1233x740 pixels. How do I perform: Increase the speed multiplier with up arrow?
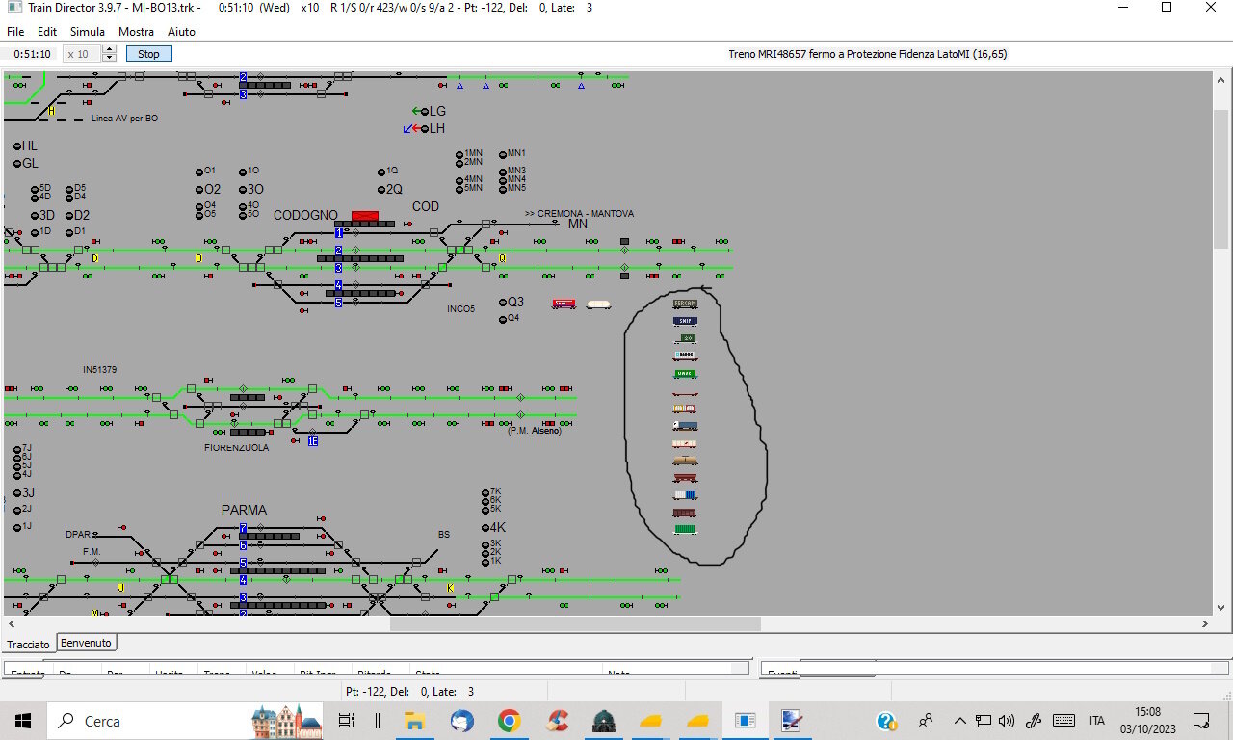click(109, 50)
